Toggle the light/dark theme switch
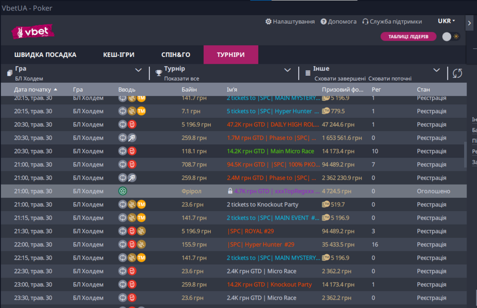Screen dimensions: 477x308 point(451,37)
